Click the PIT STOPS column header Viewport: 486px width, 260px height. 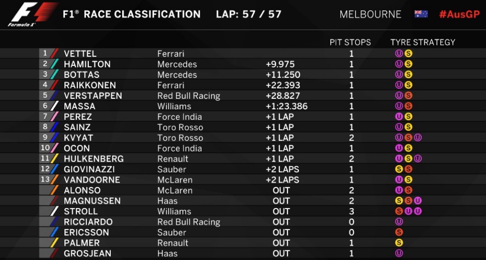tap(350, 42)
